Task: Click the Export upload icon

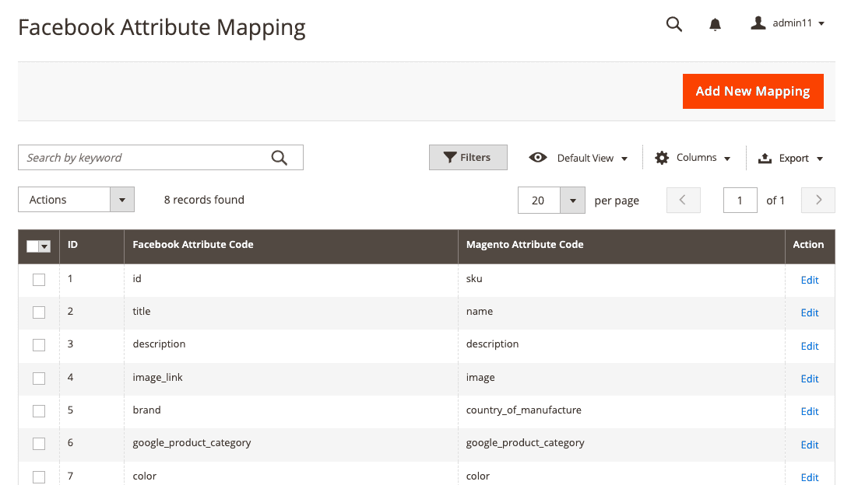Action: click(x=765, y=158)
